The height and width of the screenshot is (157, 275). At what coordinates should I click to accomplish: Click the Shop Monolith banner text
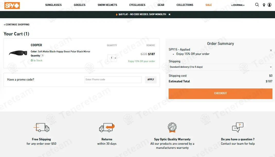point(158,14)
